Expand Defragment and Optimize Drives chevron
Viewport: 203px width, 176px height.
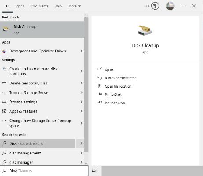[81, 51]
